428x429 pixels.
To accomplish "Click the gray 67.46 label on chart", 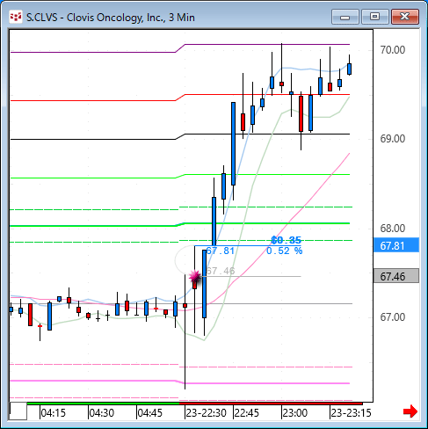I will (x=221, y=271).
